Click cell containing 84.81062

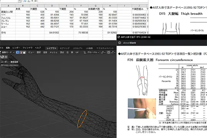pyautogui.click(x=52, y=33)
